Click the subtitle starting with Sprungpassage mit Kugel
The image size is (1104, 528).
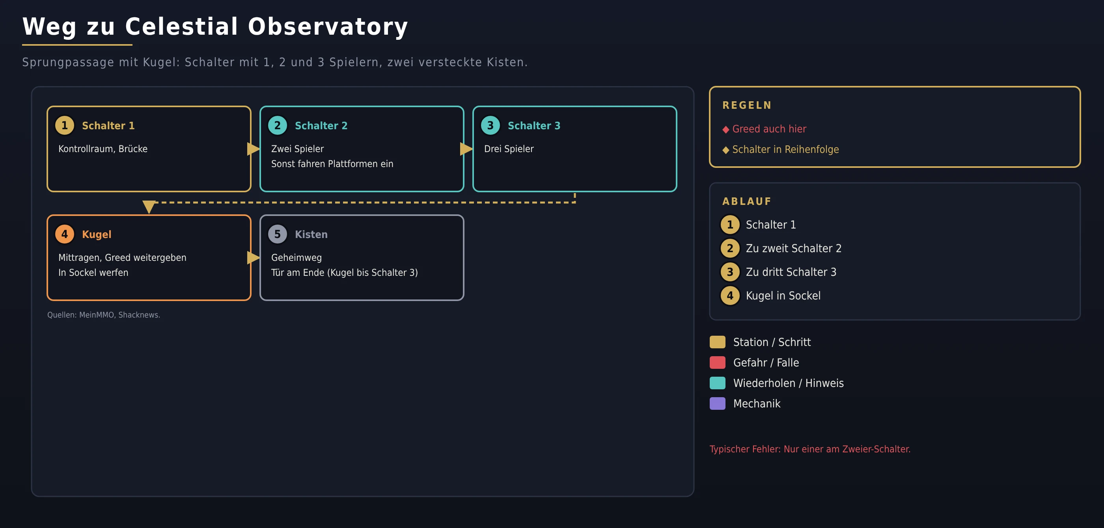pos(275,62)
